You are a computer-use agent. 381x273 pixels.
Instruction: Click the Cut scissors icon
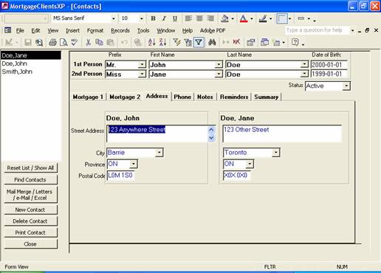tap(88, 42)
